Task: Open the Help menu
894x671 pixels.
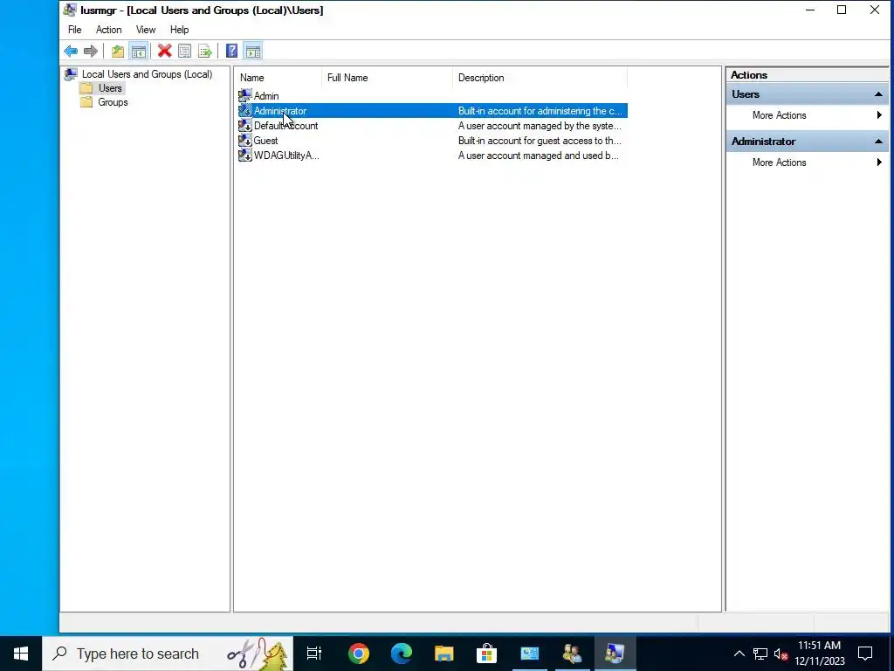Action: coord(179,30)
